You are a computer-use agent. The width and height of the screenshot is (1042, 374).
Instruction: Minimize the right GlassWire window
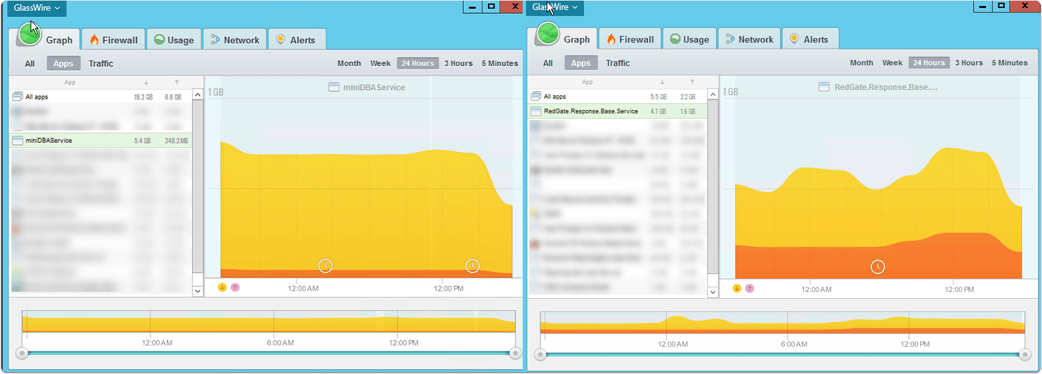pyautogui.click(x=983, y=6)
